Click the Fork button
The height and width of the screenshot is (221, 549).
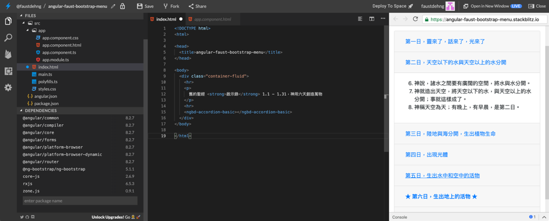[x=171, y=7]
